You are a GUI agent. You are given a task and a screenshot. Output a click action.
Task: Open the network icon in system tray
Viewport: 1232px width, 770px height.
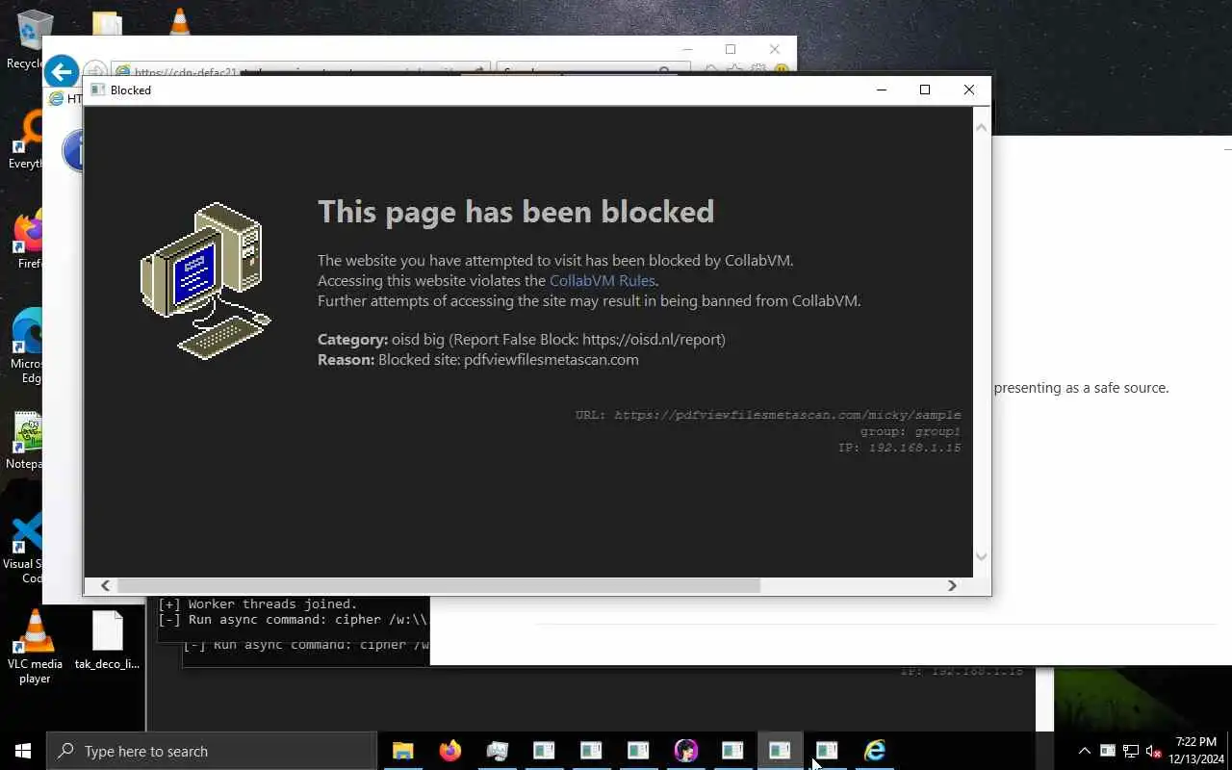tap(1130, 751)
